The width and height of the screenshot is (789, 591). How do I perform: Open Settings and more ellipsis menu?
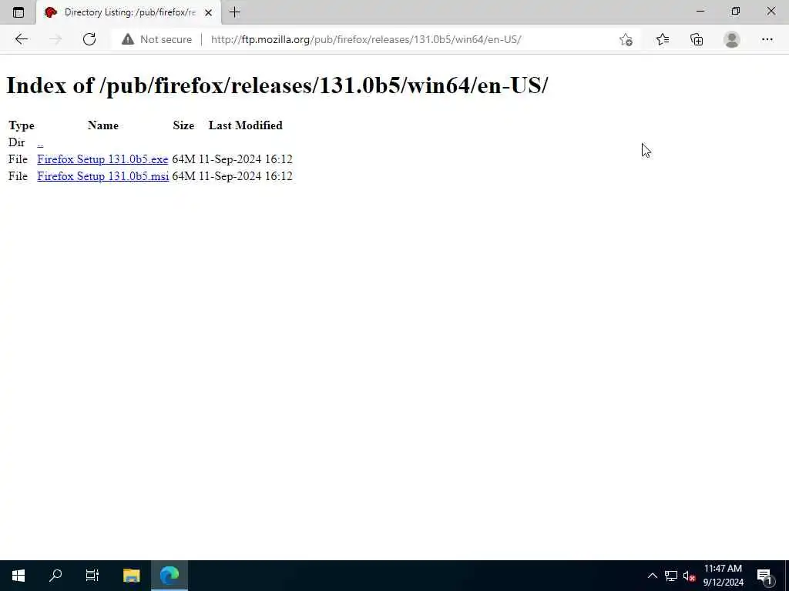(767, 39)
